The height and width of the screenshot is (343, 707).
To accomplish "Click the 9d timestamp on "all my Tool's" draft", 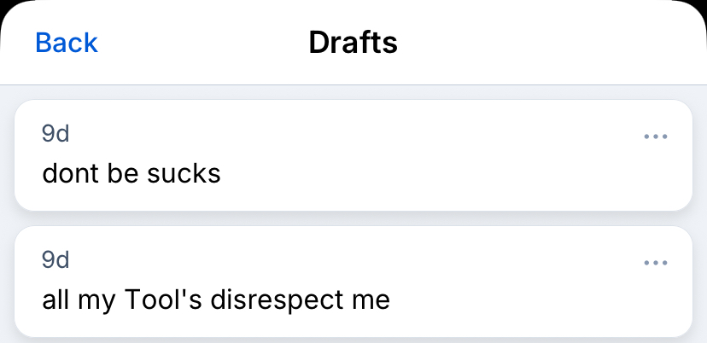I will point(56,260).
